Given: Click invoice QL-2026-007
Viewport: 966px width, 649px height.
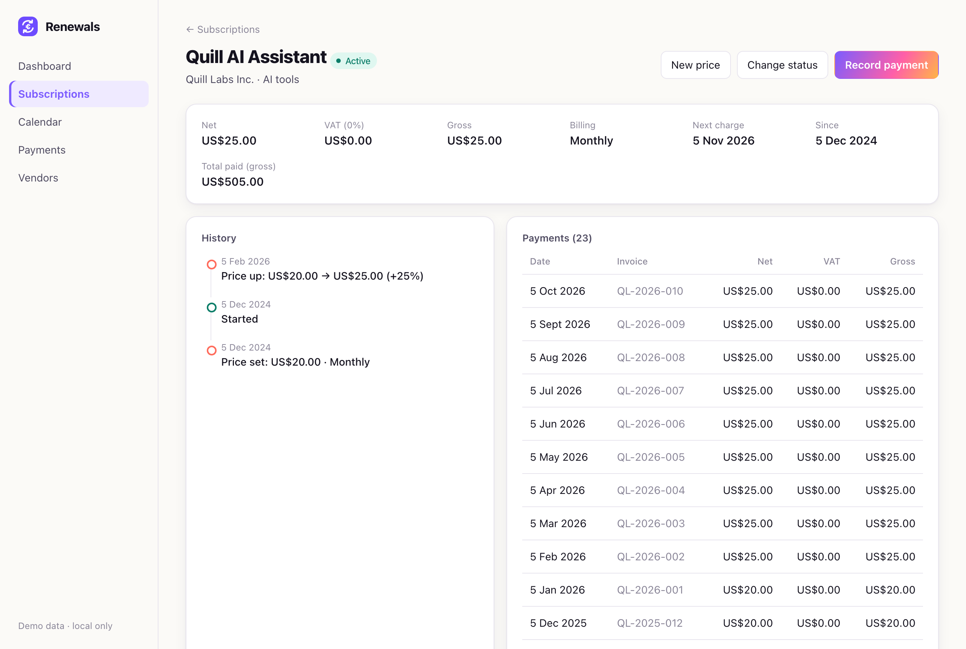Looking at the screenshot, I should [650, 391].
